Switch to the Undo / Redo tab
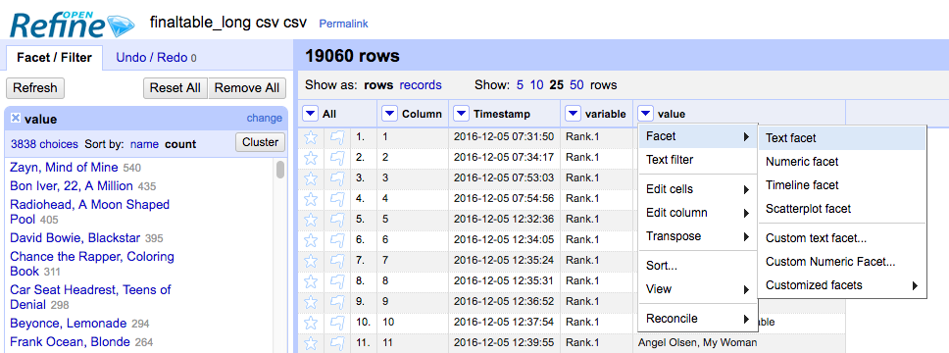This screenshot has width=949, height=353. (156, 58)
